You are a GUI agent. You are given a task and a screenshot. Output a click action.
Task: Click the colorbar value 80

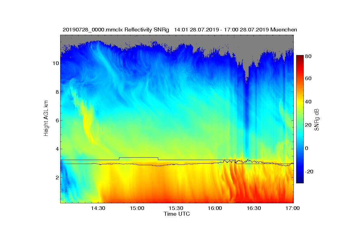pos(309,56)
